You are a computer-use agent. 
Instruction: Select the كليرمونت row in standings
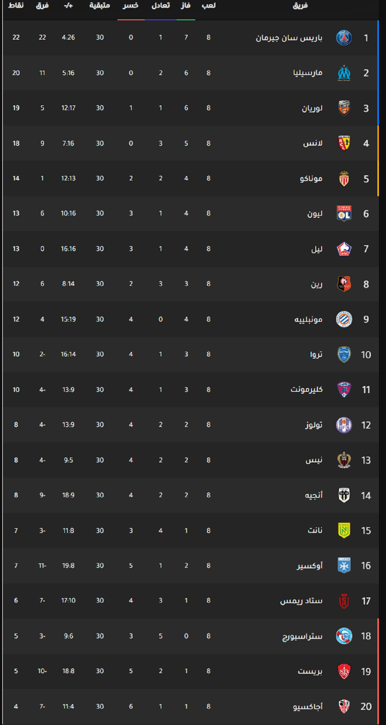pyautogui.click(x=191, y=390)
